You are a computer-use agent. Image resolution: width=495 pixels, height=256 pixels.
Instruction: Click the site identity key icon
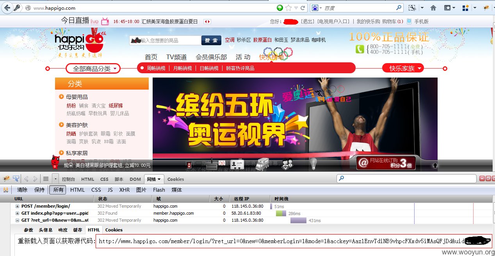pyautogui.click(x=17, y=8)
